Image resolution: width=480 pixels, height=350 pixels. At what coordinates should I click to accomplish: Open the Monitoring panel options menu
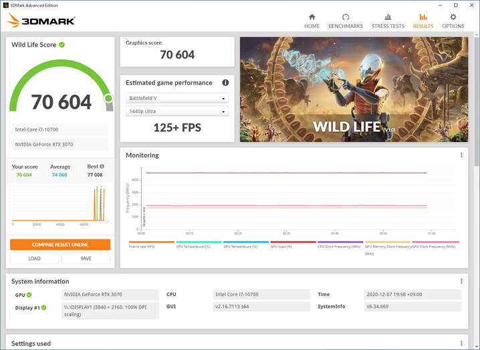[461, 155]
